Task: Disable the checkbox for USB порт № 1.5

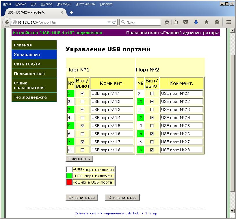Action: 82,126
